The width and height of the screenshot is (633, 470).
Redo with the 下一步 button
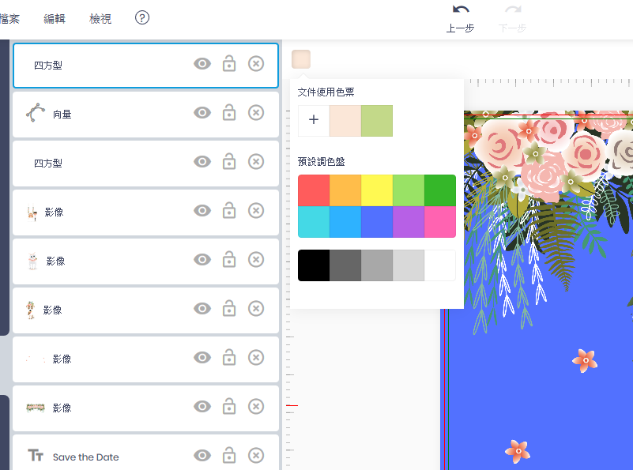coord(513,19)
